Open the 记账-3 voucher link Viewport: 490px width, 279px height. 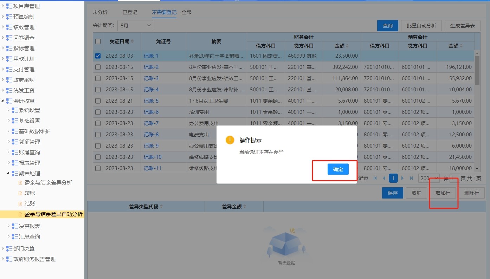click(151, 78)
